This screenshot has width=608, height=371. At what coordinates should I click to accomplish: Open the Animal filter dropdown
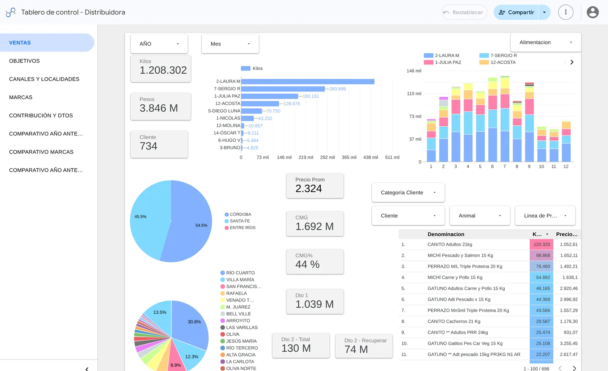click(480, 215)
